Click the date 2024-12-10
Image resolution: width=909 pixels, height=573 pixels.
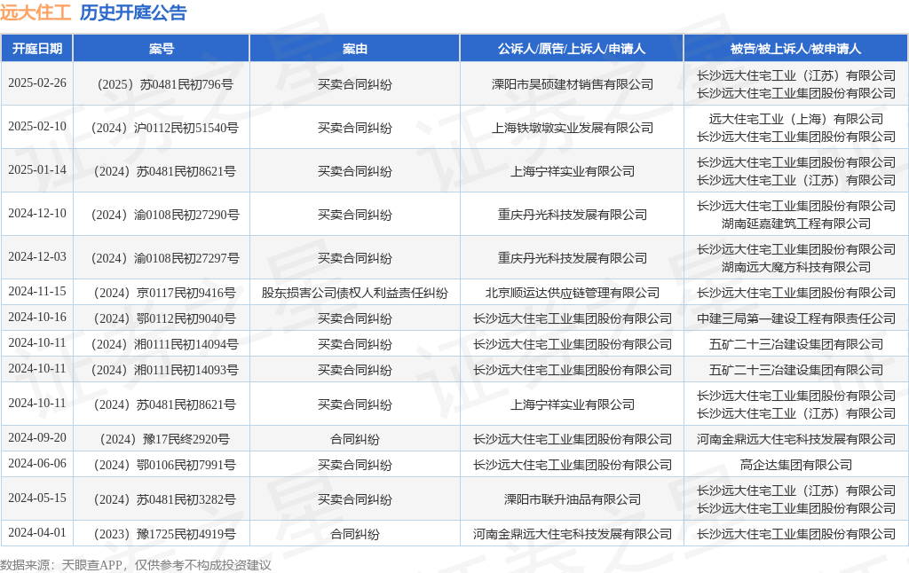click(37, 213)
